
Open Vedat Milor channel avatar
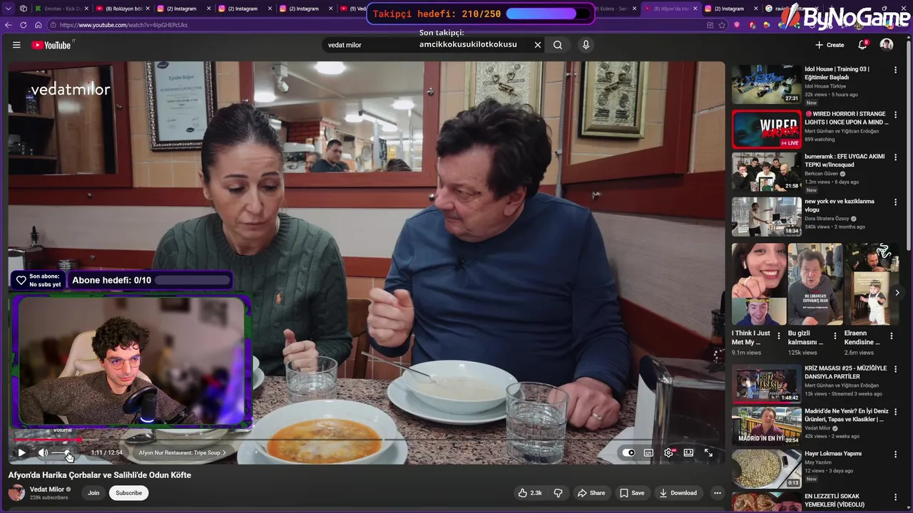tap(16, 492)
